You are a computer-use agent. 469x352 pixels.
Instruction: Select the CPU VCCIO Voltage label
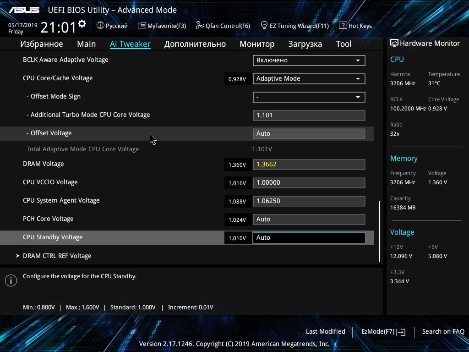point(50,182)
